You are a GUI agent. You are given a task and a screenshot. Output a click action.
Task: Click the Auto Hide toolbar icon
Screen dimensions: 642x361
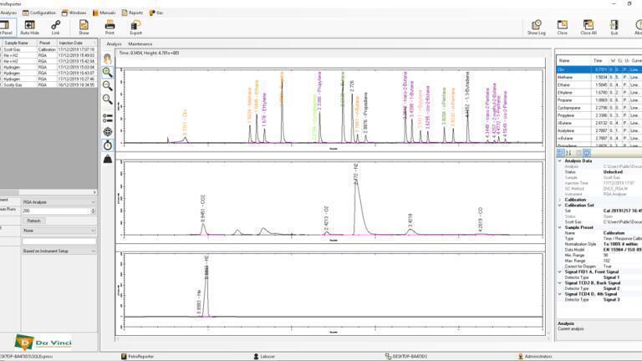pyautogui.click(x=29, y=25)
